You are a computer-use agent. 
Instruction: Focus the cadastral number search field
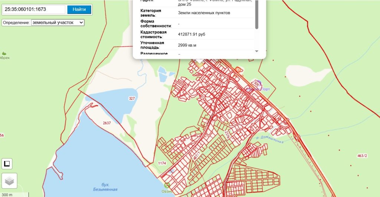tap(34, 9)
